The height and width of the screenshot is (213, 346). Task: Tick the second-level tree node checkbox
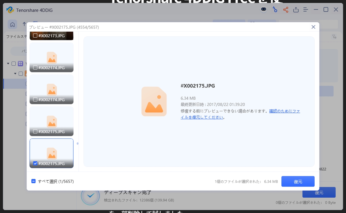pos(21,74)
